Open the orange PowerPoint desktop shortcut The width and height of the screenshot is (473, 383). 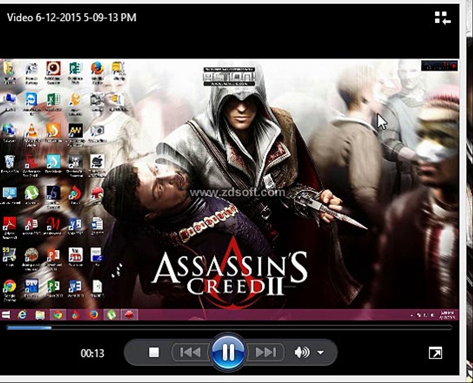coord(53,258)
